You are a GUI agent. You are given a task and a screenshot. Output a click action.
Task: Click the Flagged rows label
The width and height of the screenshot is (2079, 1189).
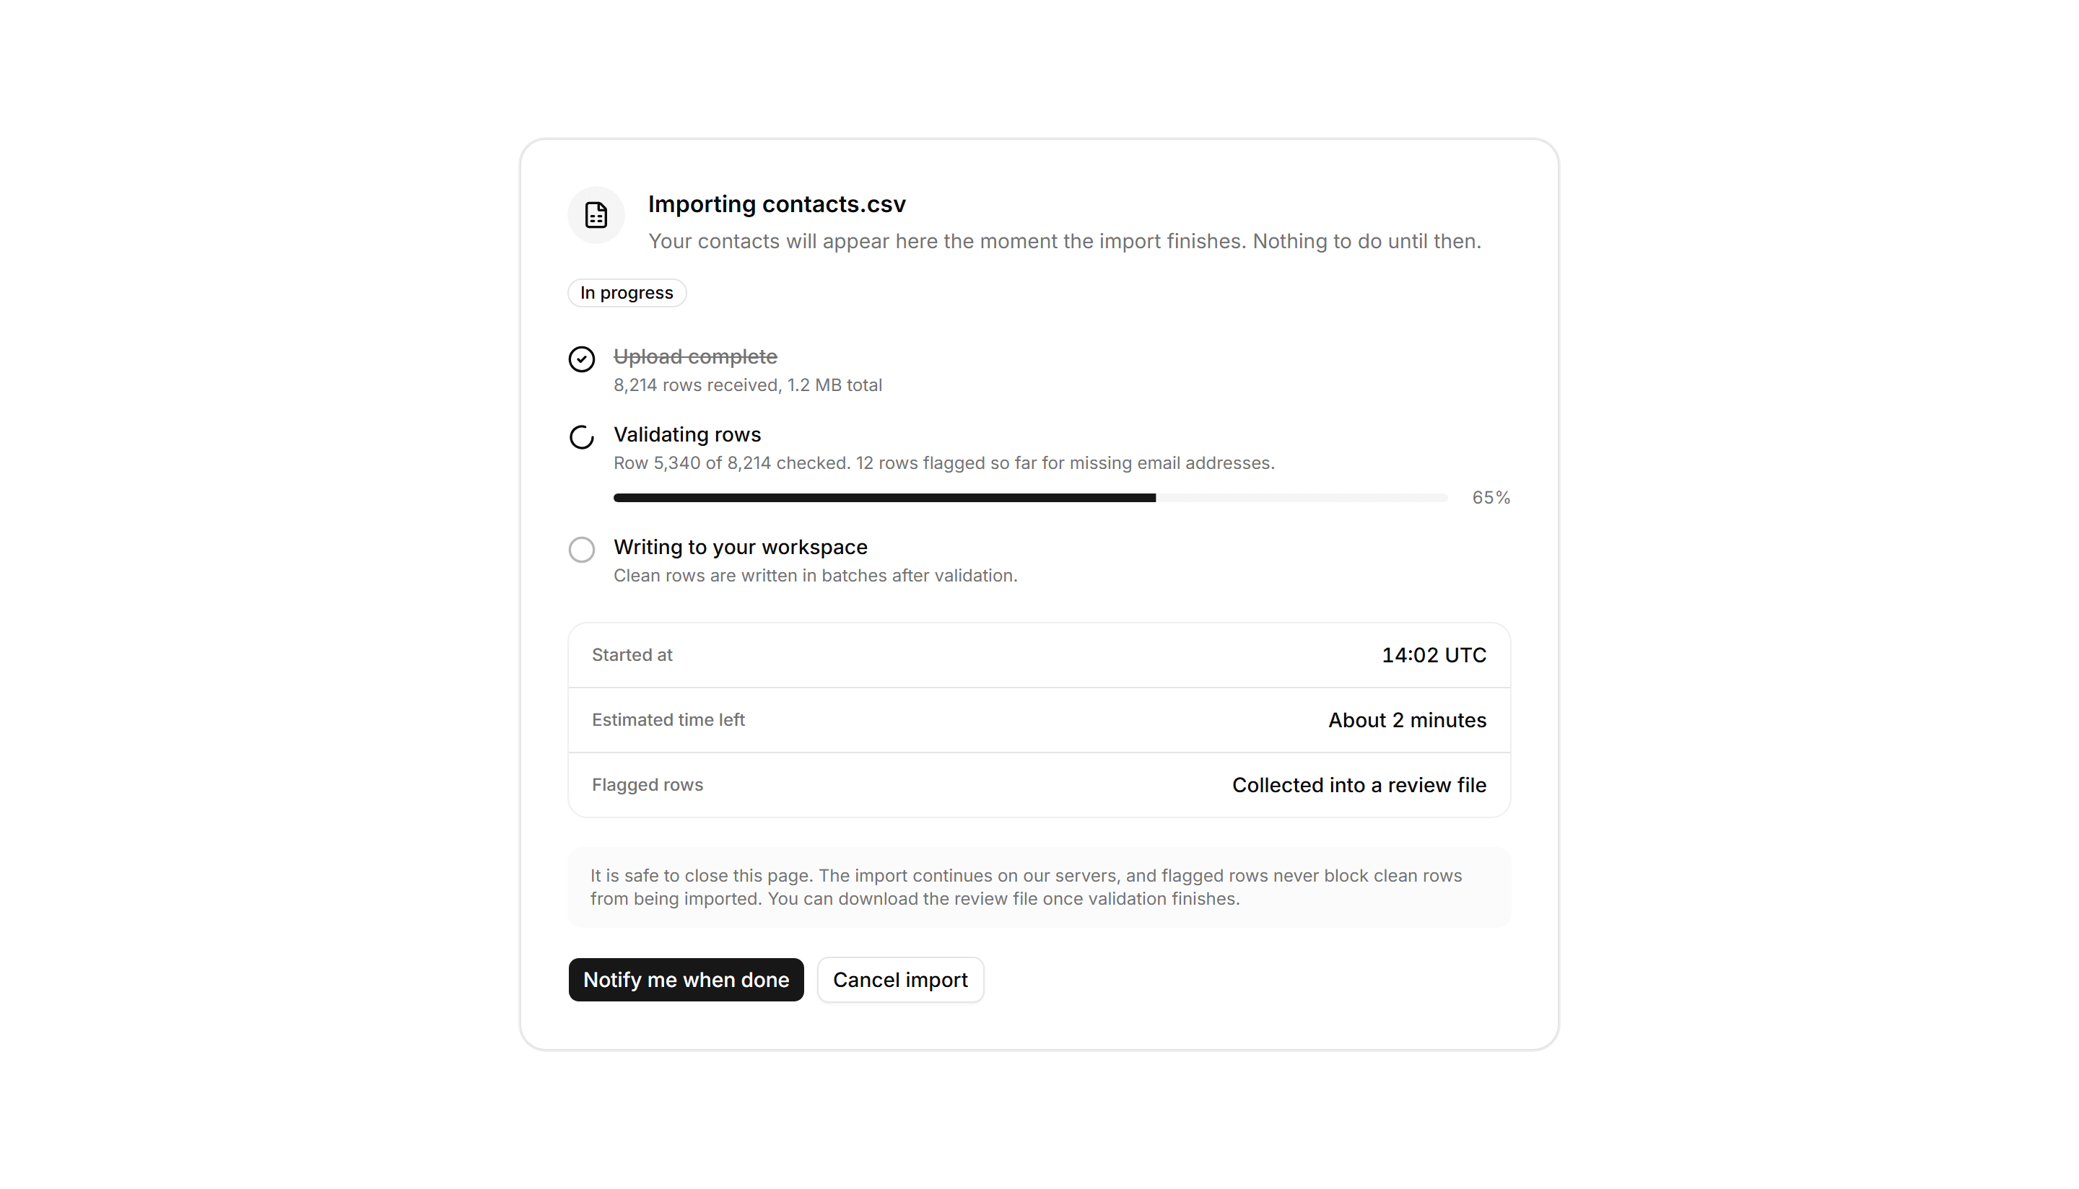(x=647, y=785)
